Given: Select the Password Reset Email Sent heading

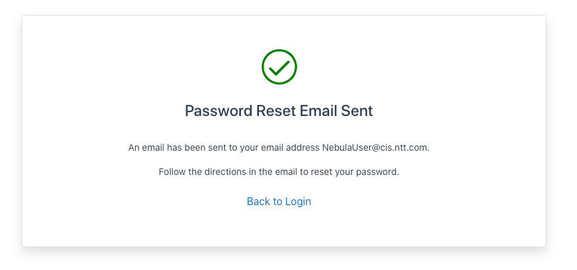Looking at the screenshot, I should 279,111.
